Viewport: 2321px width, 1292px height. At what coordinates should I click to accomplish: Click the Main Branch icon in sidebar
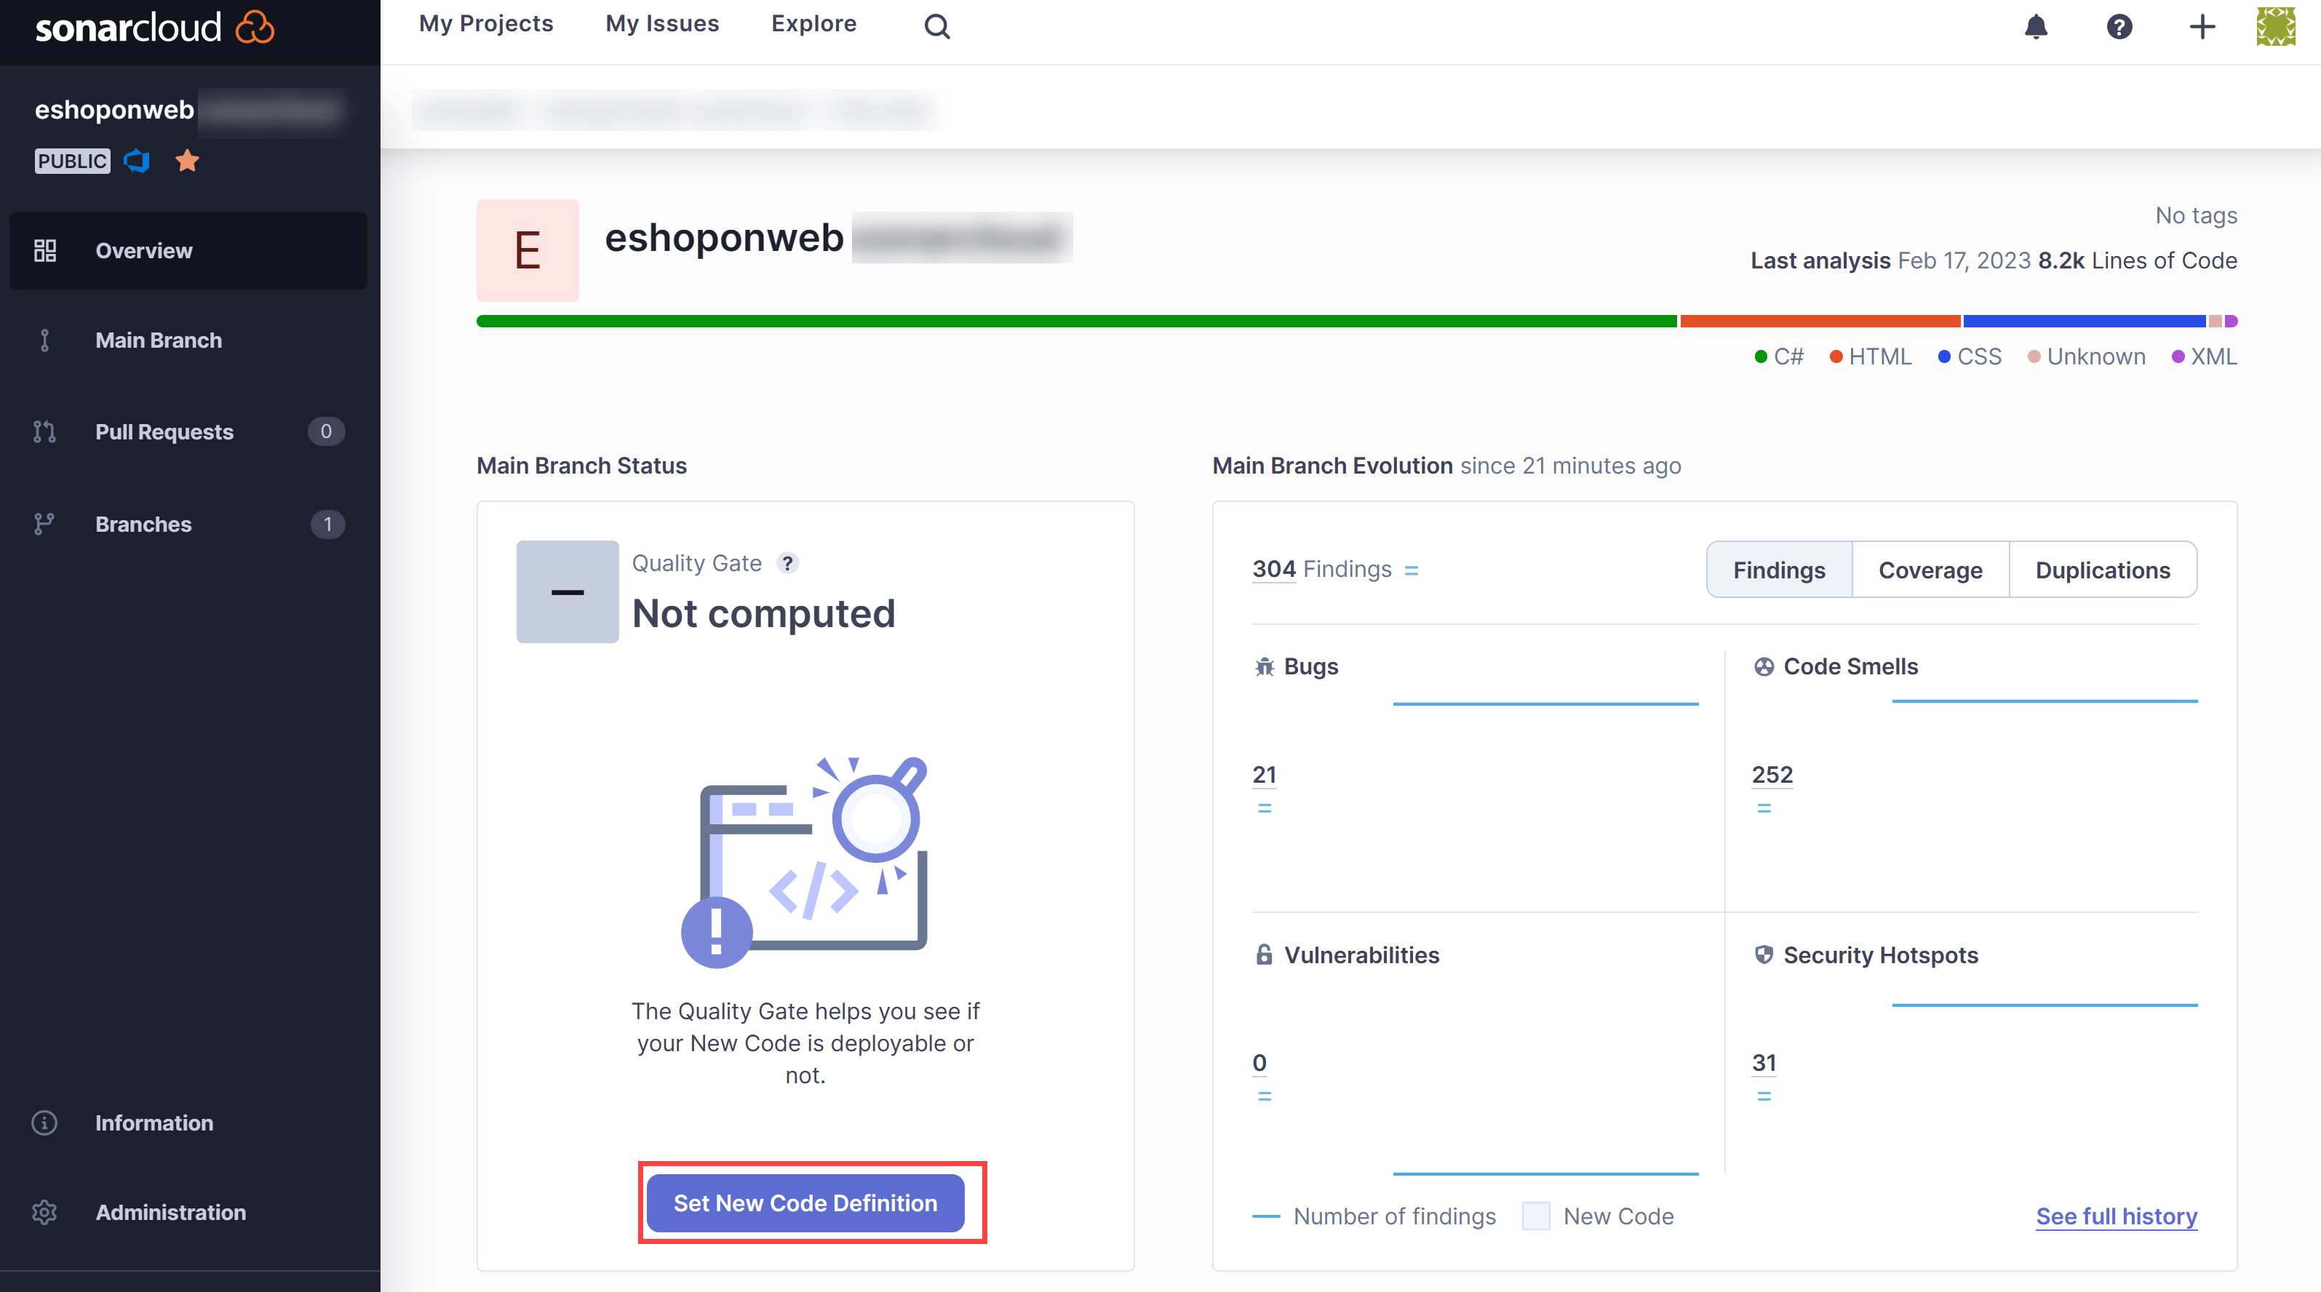point(44,340)
